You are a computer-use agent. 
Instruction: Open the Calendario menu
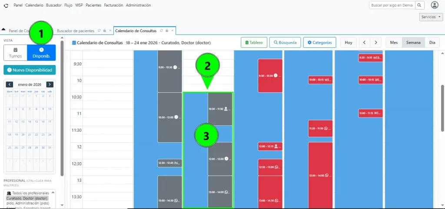click(34, 5)
